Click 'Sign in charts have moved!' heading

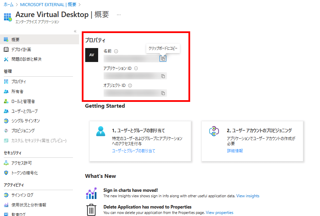pyautogui.click(x=131, y=190)
